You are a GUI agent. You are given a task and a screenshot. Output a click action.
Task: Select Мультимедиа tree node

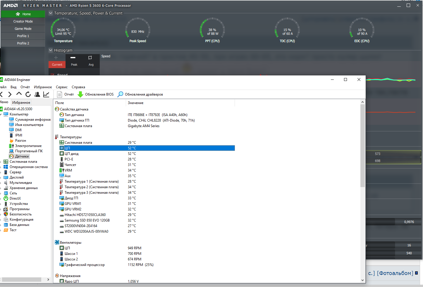pos(20,183)
